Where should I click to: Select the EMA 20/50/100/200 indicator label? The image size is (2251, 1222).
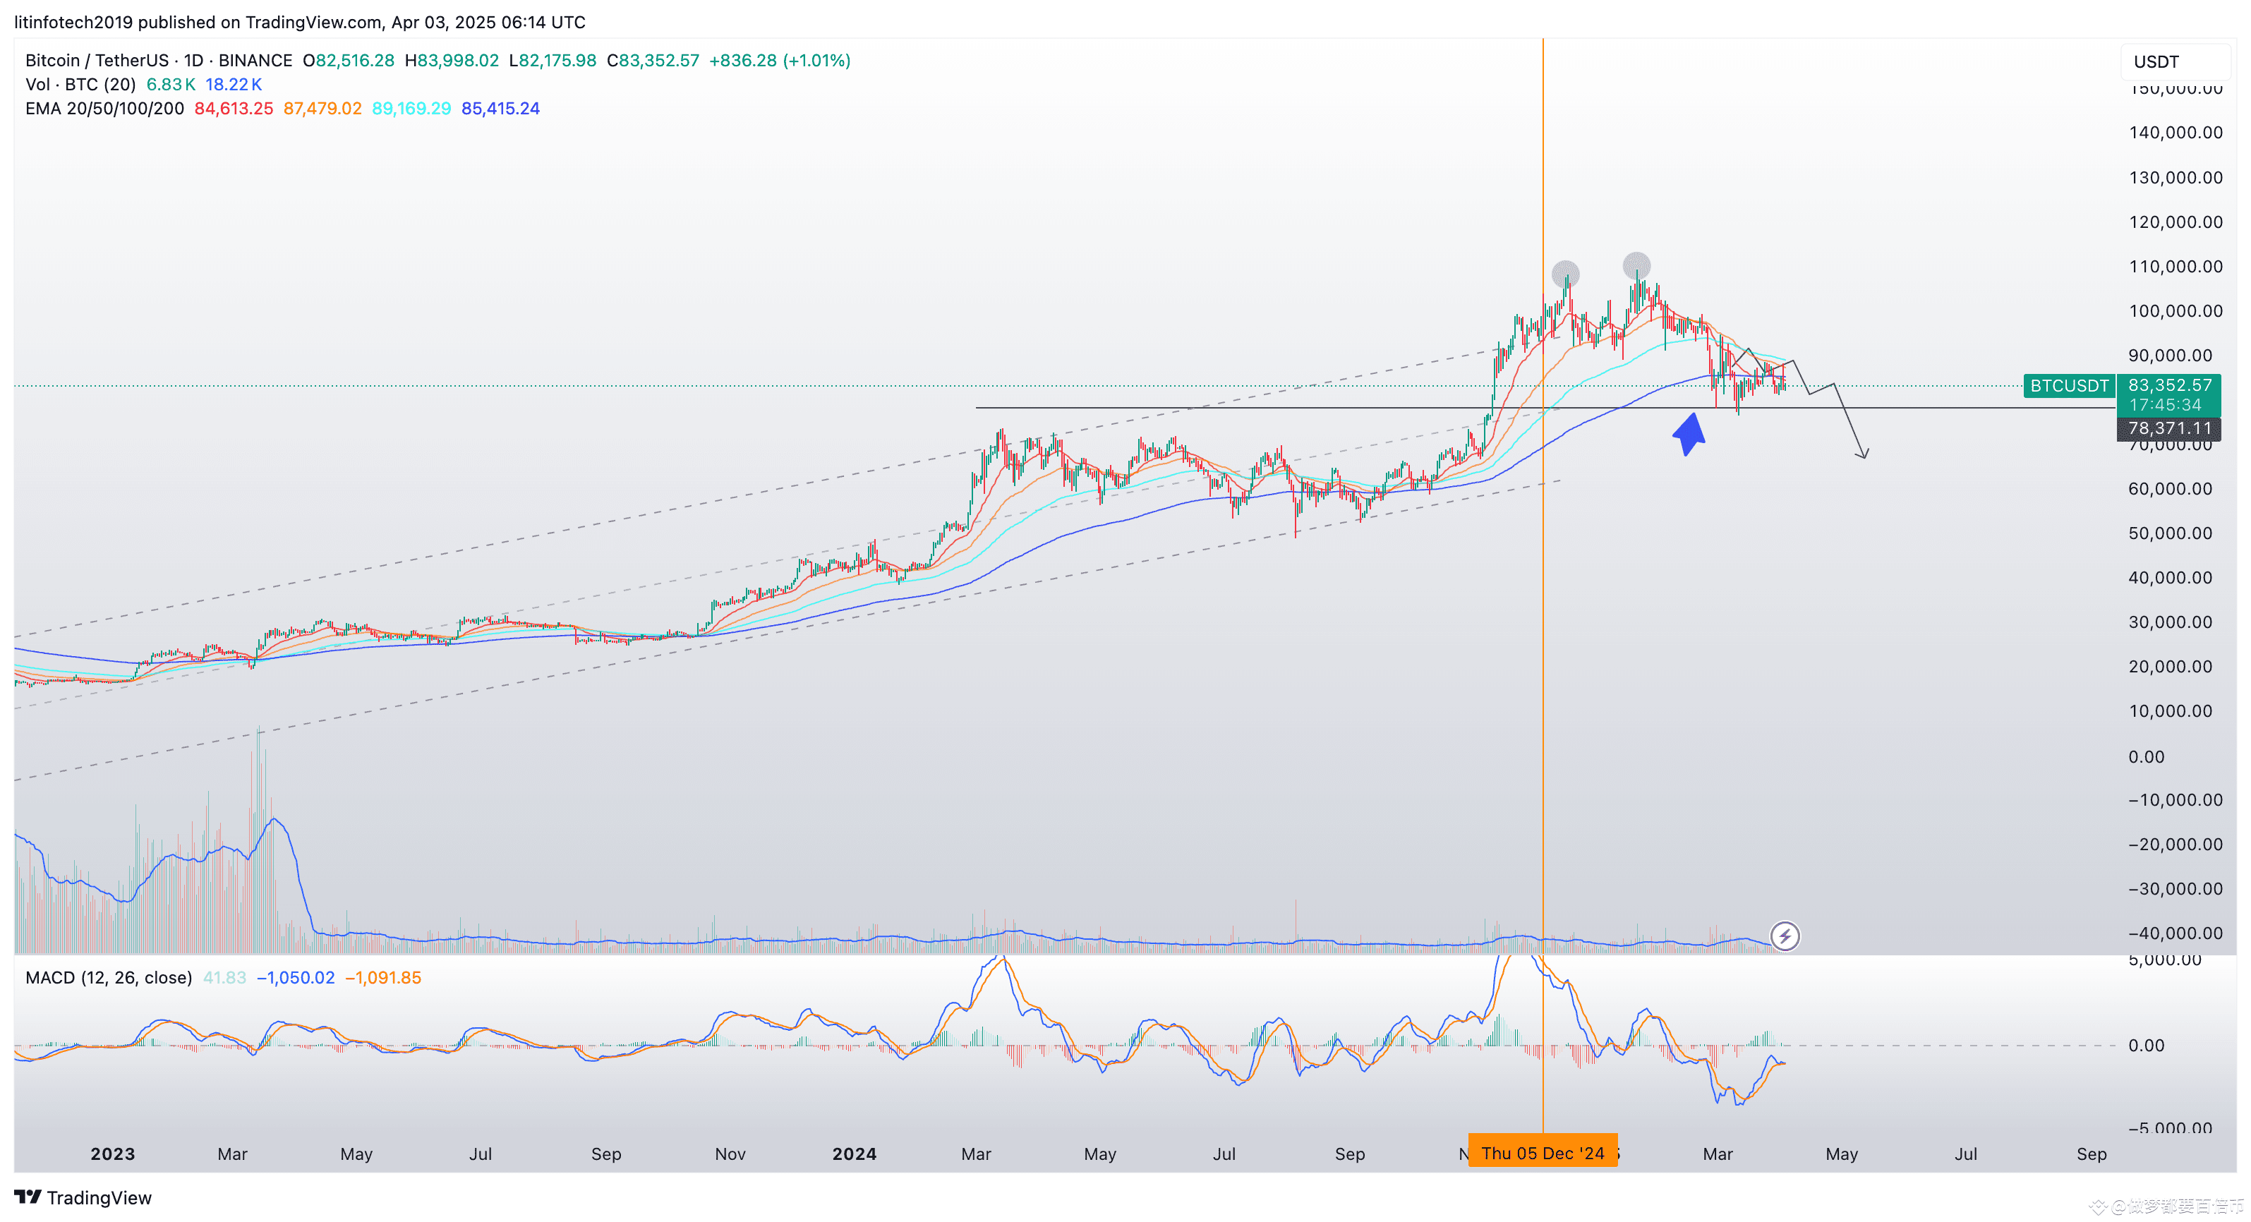105,109
